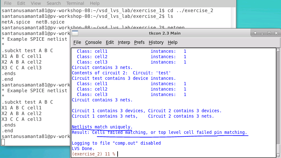281x158 pixels.
Task: Click the 'LVS Done.' line
Action: (x=83, y=148)
